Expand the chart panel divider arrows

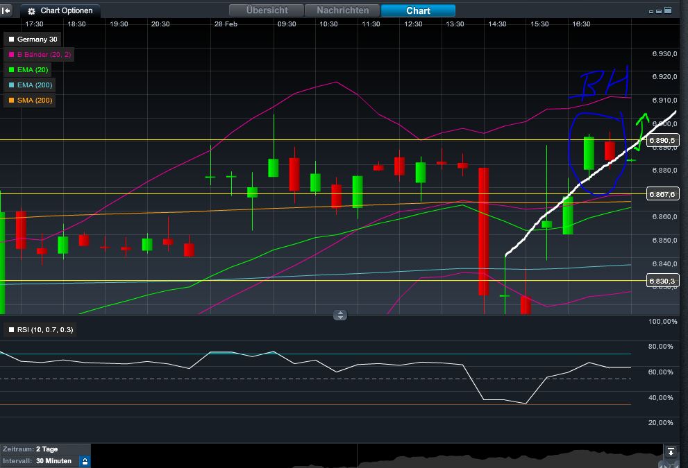click(339, 315)
